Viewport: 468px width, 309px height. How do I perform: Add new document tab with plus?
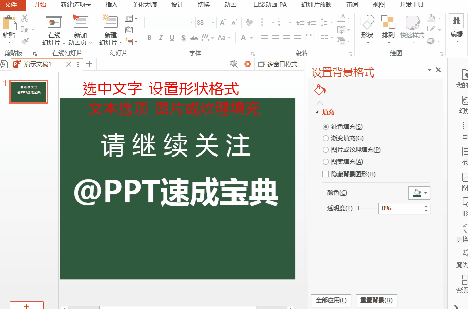[x=89, y=64]
